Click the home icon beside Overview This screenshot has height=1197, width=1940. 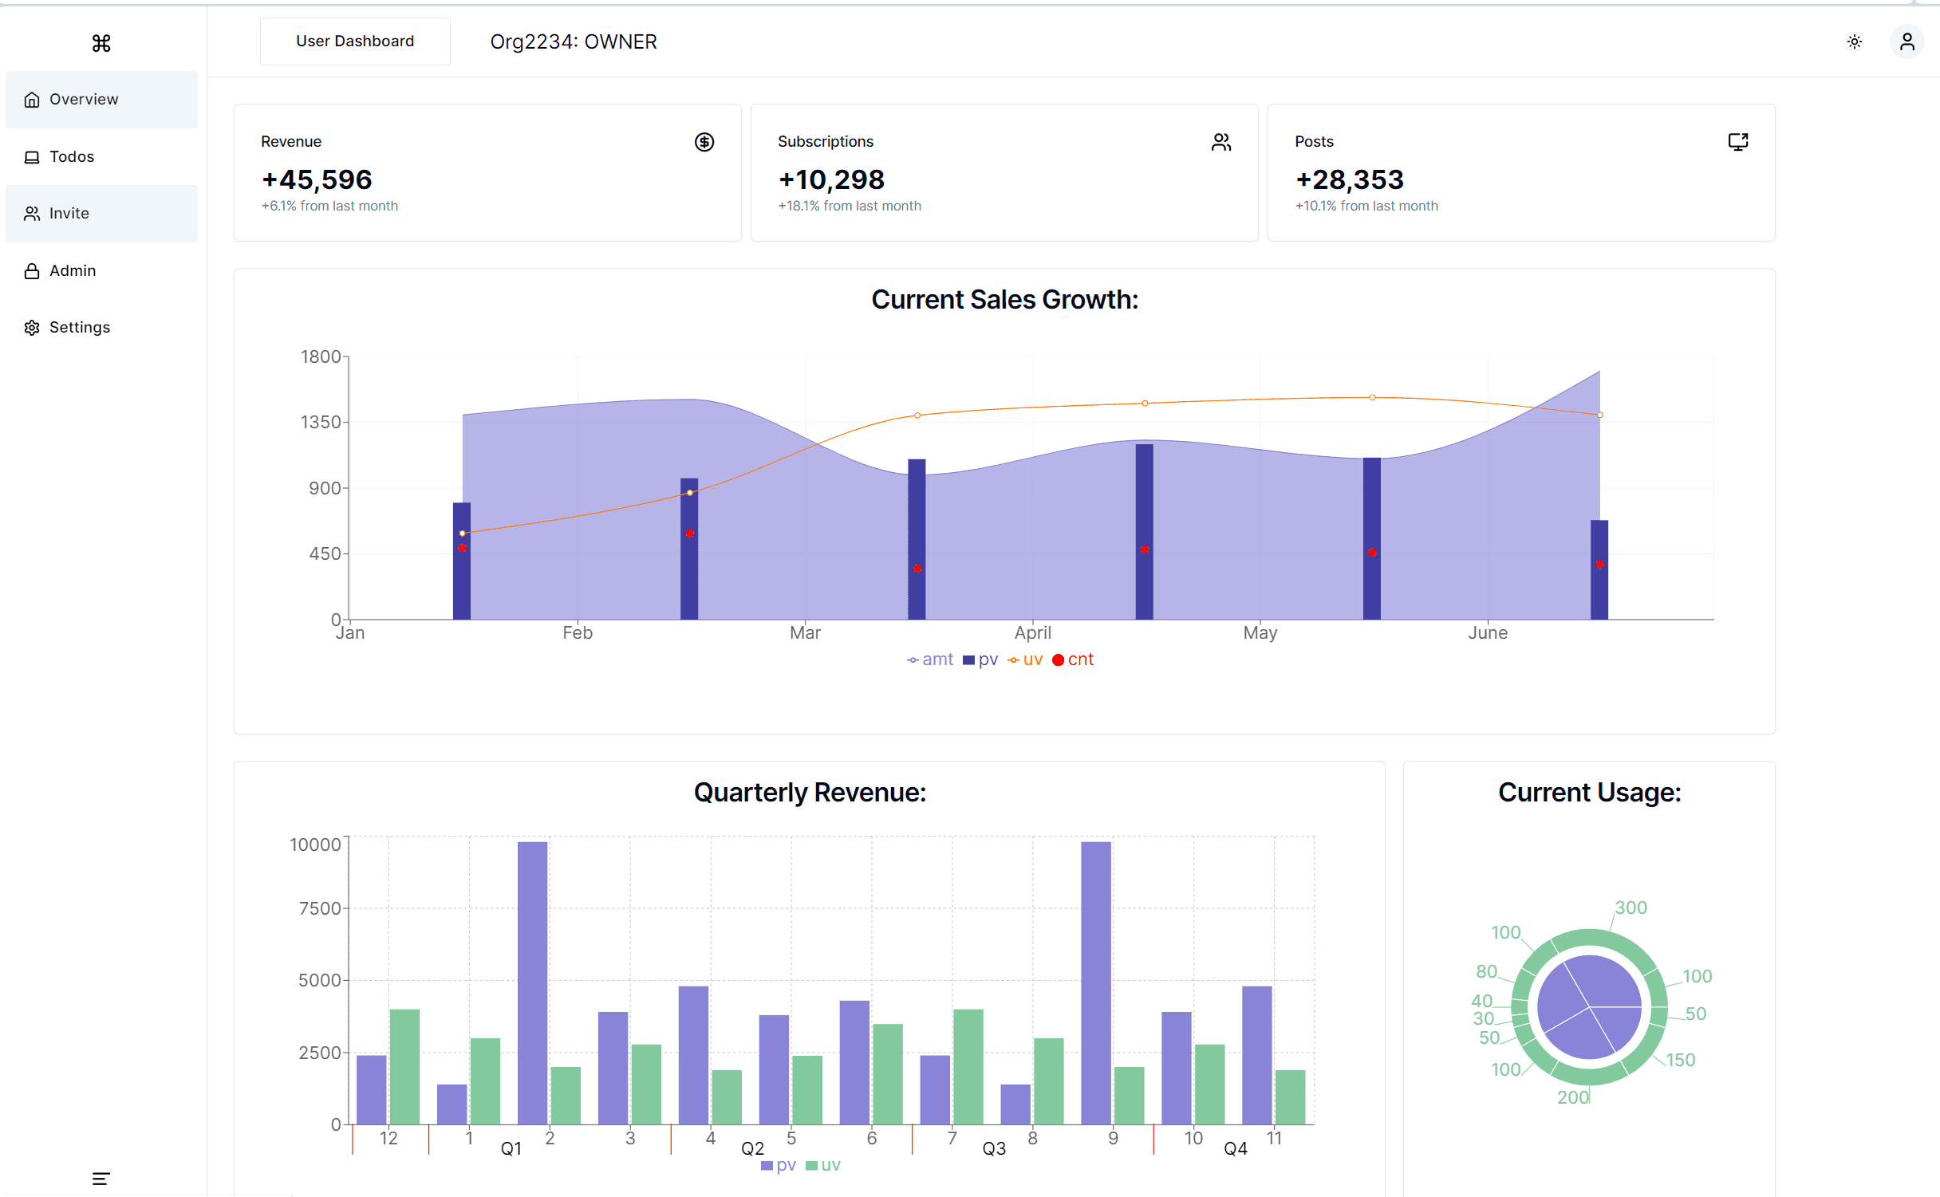tap(32, 99)
